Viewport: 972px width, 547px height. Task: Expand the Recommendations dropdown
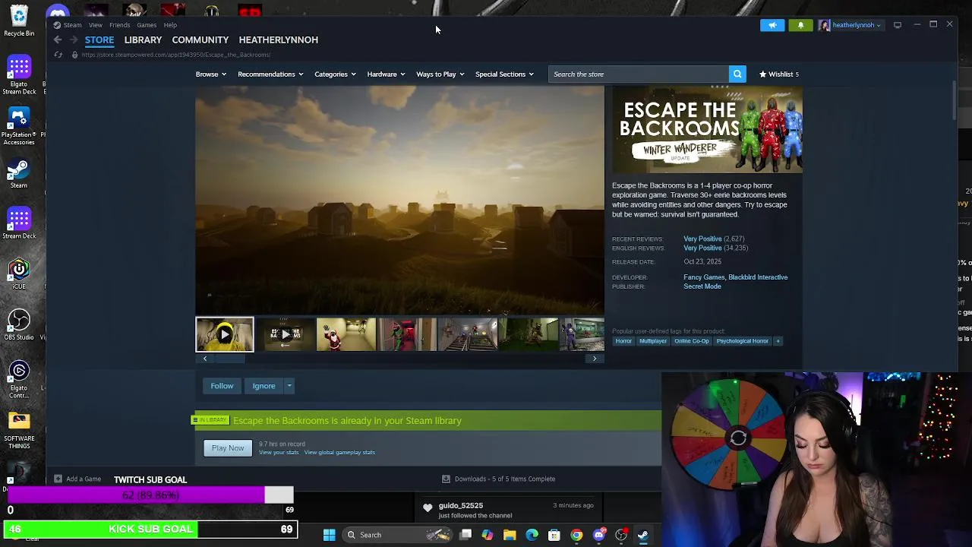point(270,74)
